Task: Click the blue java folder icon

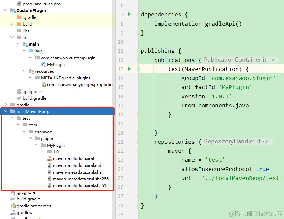Action: [x=31, y=51]
